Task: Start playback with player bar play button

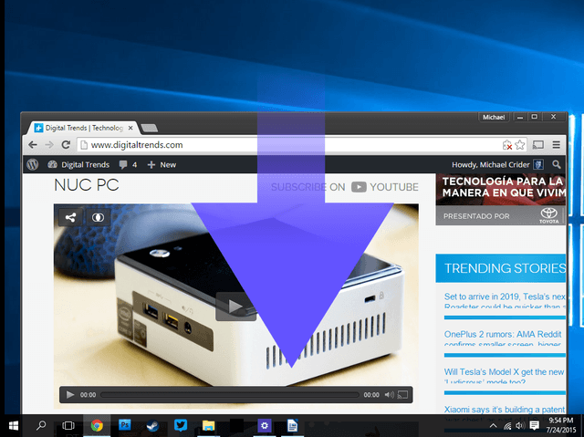Action: click(69, 394)
